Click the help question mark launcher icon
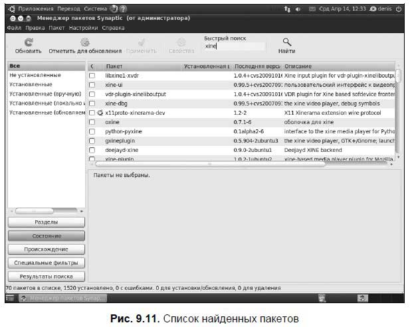This screenshot has width=410, height=327. (123, 9)
